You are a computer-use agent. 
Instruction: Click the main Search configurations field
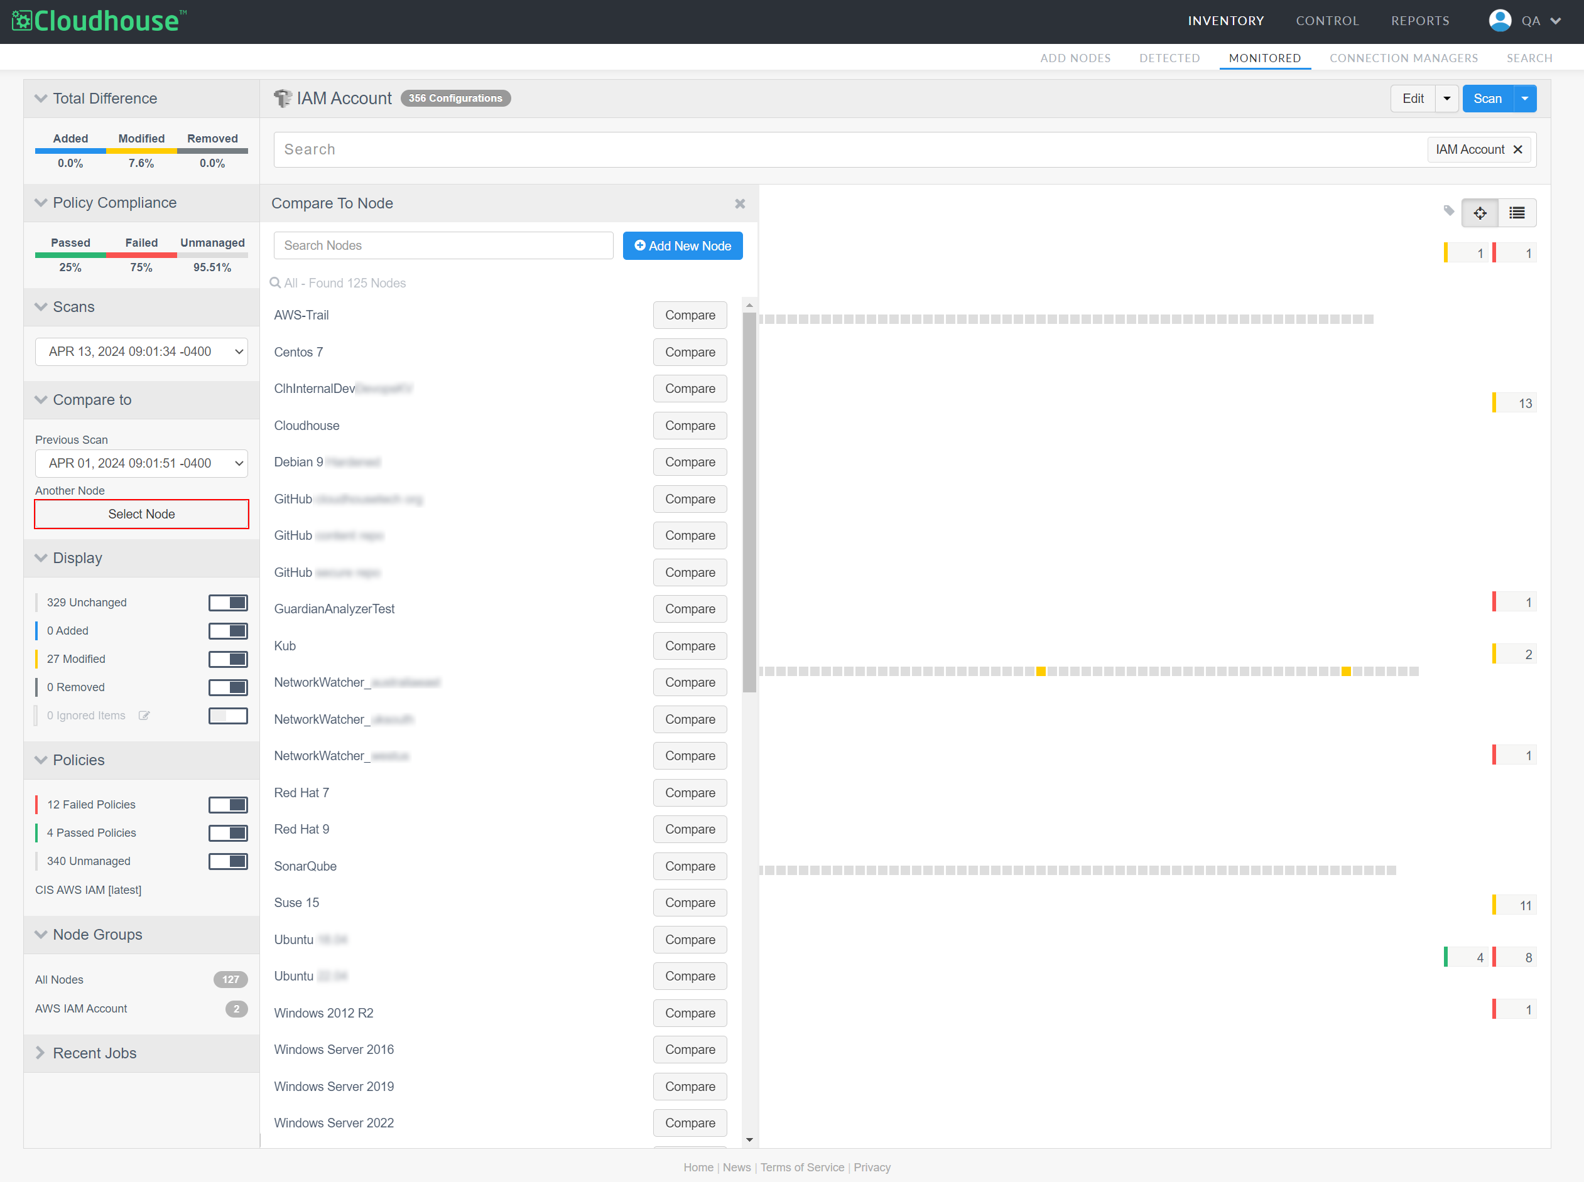[850, 149]
